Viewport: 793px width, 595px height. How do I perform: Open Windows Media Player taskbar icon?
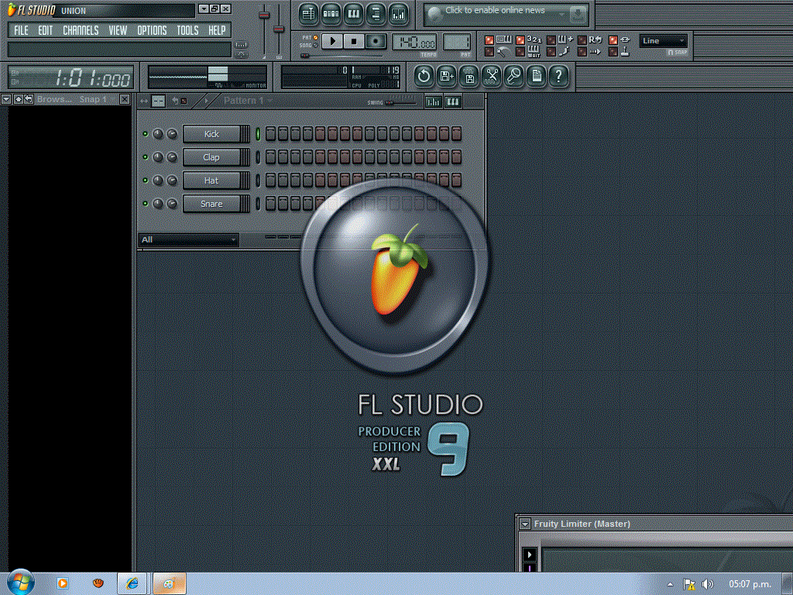[x=63, y=583]
